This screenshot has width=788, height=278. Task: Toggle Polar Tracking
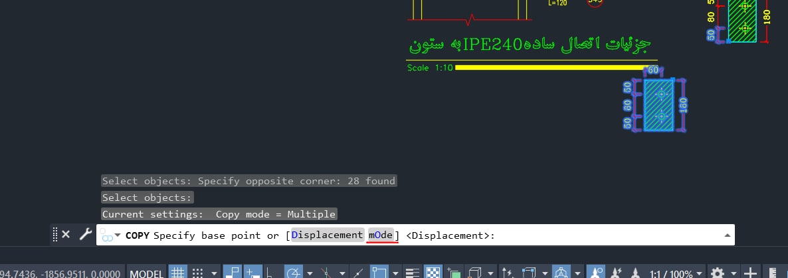click(292, 273)
